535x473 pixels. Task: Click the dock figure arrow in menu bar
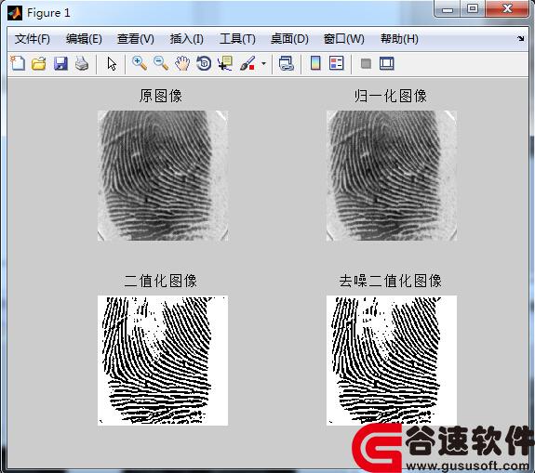tap(521, 39)
